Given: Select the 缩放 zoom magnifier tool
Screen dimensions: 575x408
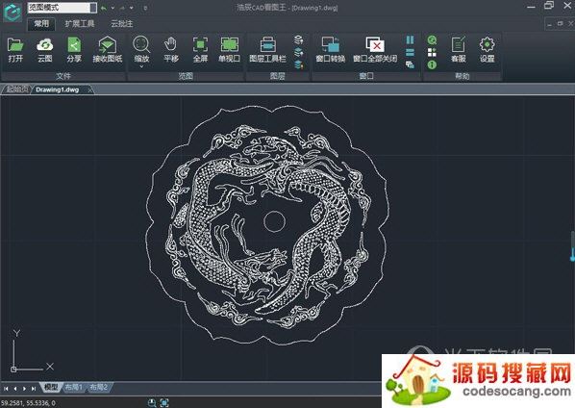Looking at the screenshot, I should click(x=141, y=45).
